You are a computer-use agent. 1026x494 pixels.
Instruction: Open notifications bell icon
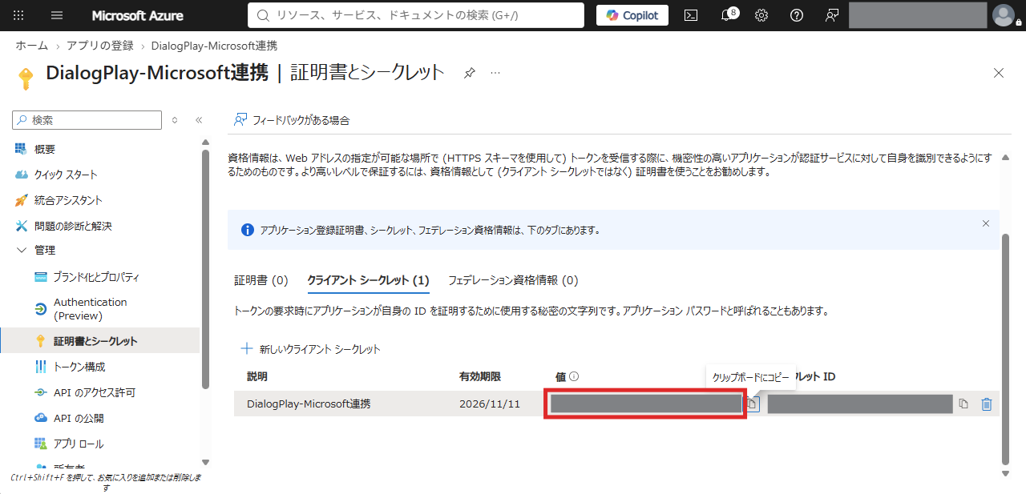pyautogui.click(x=726, y=15)
